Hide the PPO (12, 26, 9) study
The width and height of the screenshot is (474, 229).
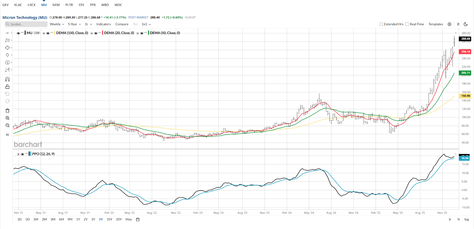(22, 154)
